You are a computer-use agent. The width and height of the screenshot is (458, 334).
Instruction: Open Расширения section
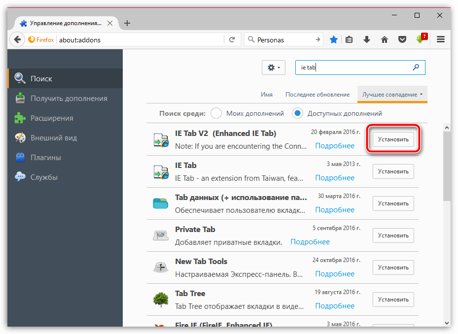point(65,118)
